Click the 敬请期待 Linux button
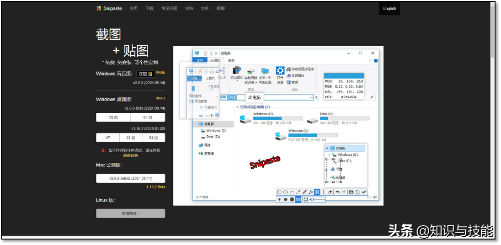Screen dimensions: 501x245 pos(131,213)
